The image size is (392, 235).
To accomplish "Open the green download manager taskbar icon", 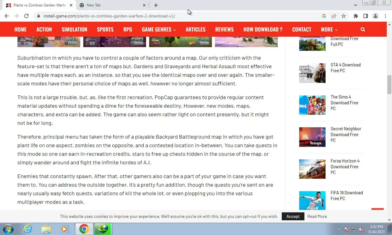I will click(103, 229).
